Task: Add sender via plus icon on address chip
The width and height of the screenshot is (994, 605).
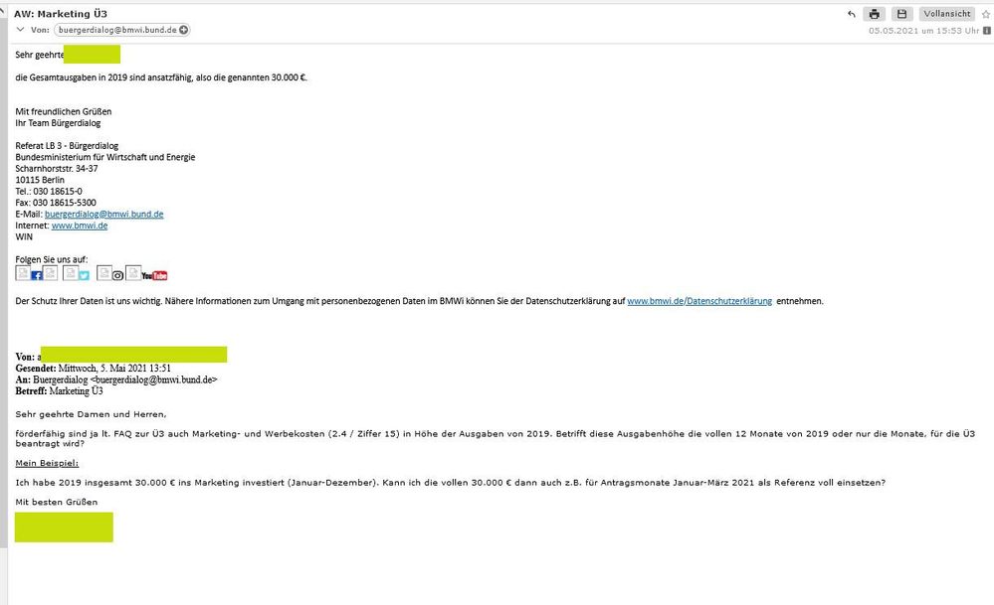Action: [x=184, y=31]
